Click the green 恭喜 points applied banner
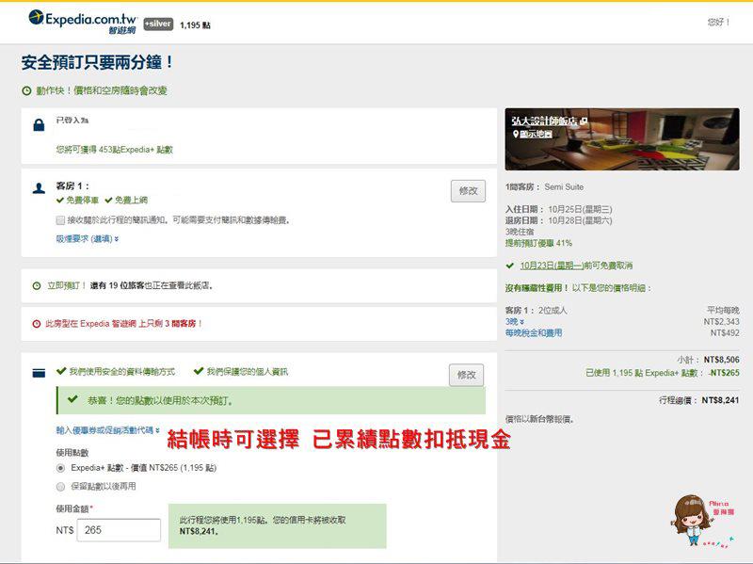The image size is (753, 564). click(x=271, y=400)
